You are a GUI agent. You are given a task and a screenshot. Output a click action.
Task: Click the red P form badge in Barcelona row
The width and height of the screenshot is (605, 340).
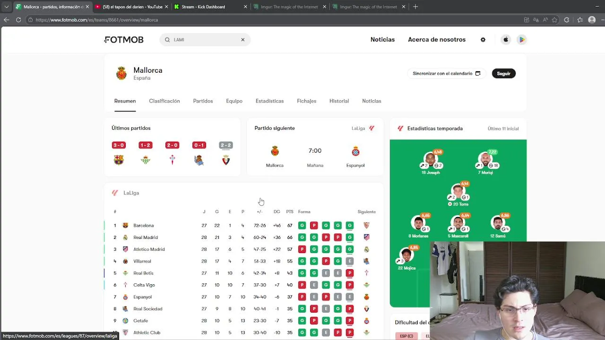314,225
